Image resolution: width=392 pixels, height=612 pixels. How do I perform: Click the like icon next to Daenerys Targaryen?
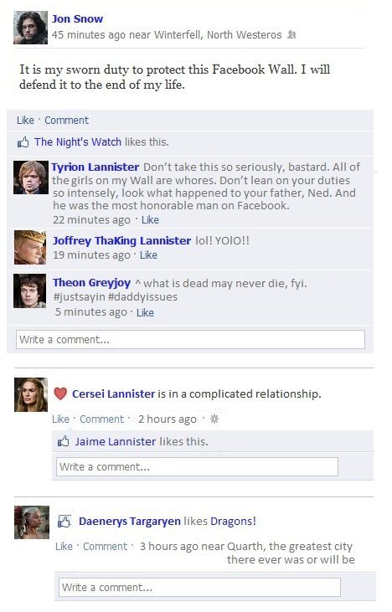coord(64,521)
